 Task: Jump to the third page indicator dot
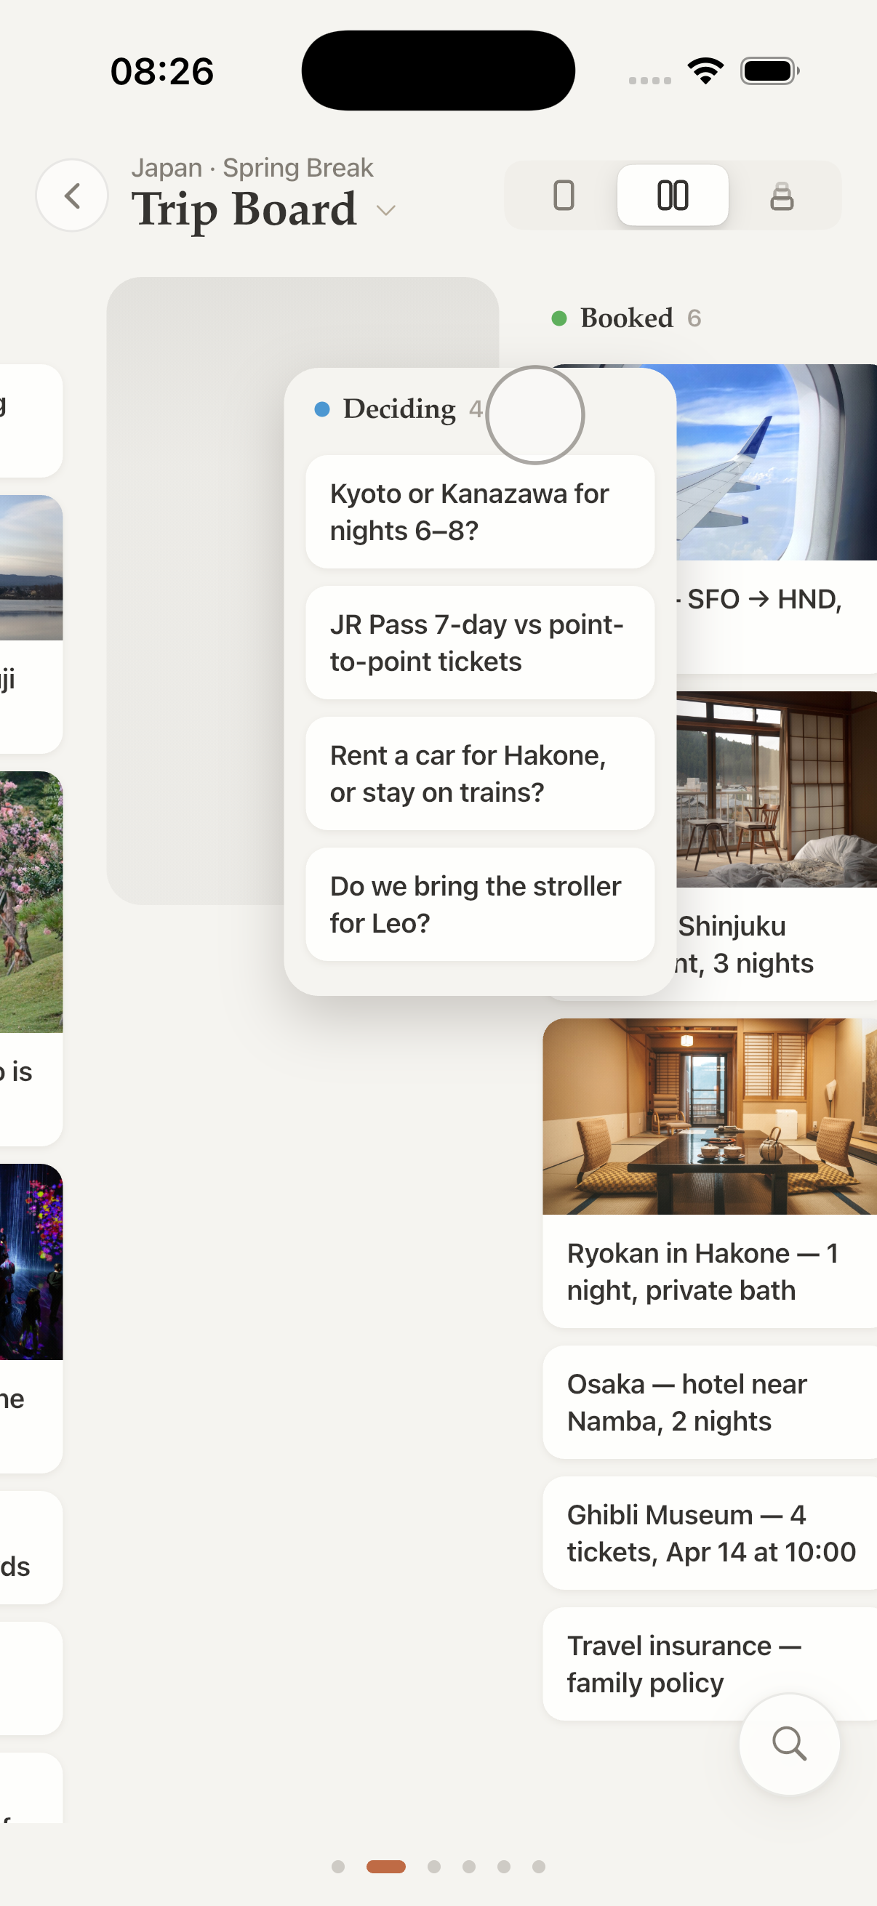click(433, 1867)
